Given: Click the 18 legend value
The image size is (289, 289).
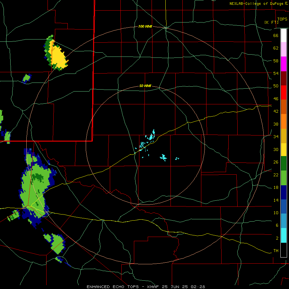Looking at the screenshot, I should (276, 188).
